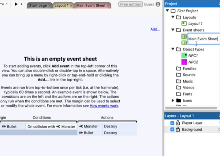Select the Layout 1 layout icon

click(184, 24)
